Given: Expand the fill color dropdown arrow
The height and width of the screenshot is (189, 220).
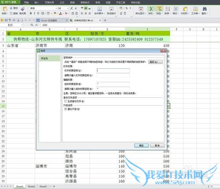Looking at the screenshot, I should tap(58, 14).
